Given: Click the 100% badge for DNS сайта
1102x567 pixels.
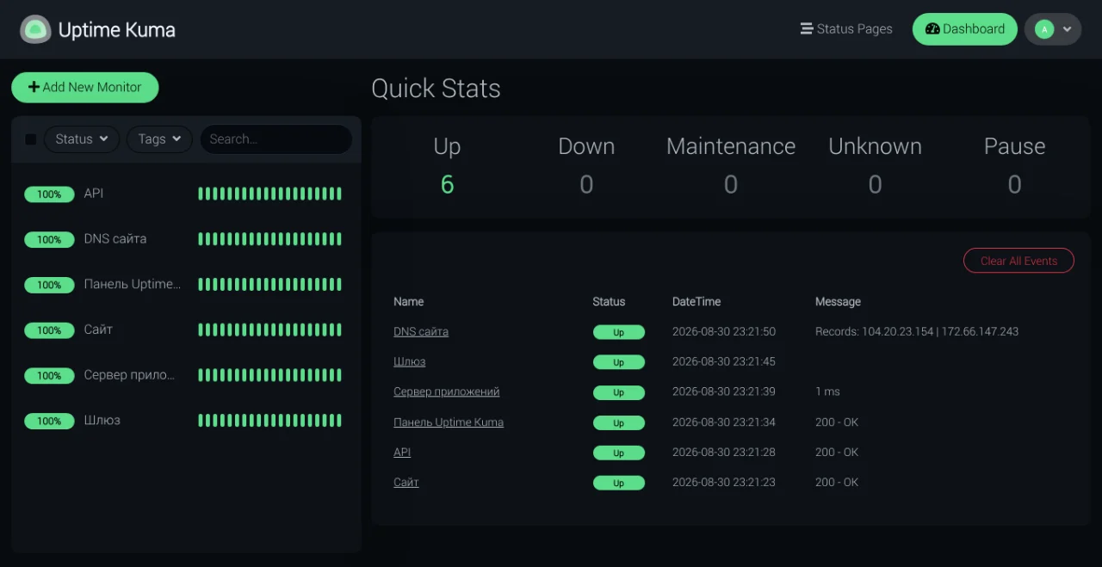Looking at the screenshot, I should coord(49,239).
